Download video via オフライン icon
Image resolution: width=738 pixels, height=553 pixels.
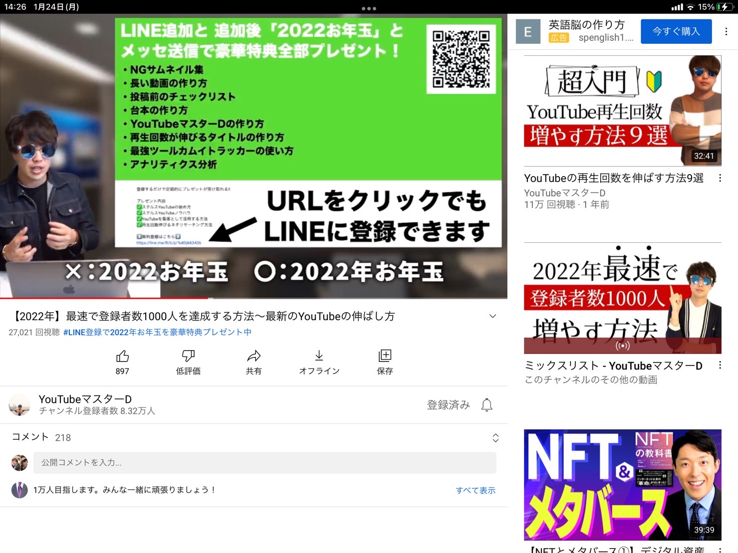coord(319,356)
